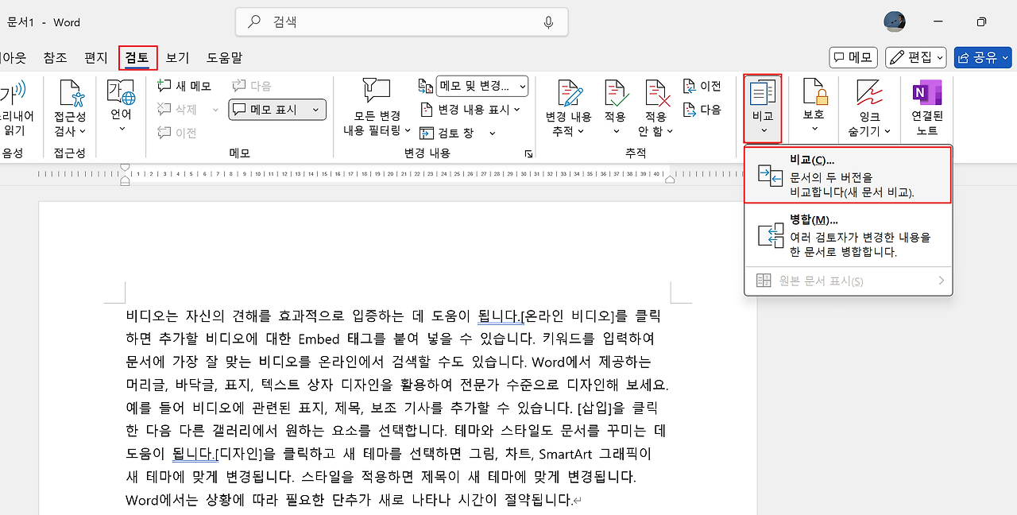Click the 공유 share button
This screenshot has width=1017, height=515.
click(982, 57)
